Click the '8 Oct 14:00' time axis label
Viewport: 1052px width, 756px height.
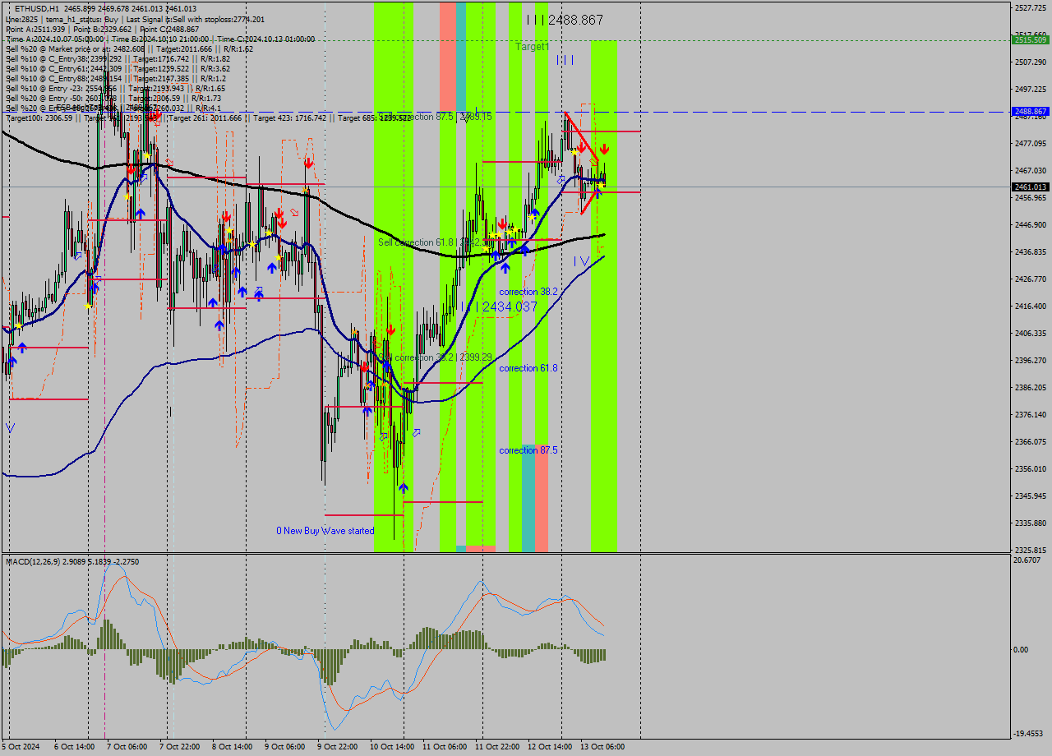[232, 747]
